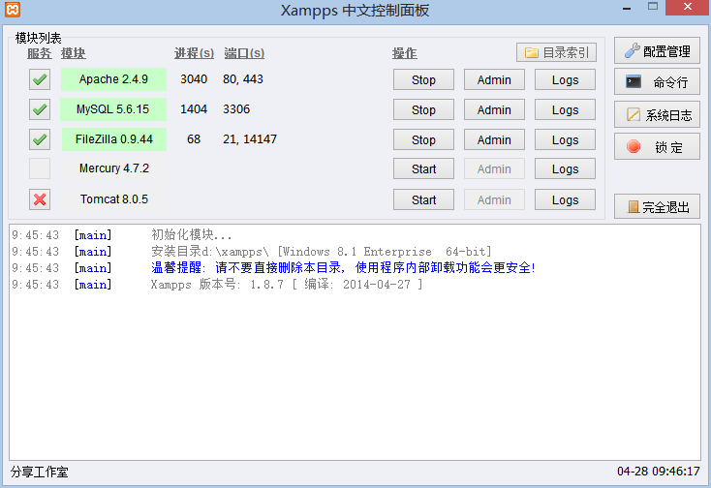Toggle the empty Mercury service checkbox
This screenshot has height=488, width=711.
(40, 169)
